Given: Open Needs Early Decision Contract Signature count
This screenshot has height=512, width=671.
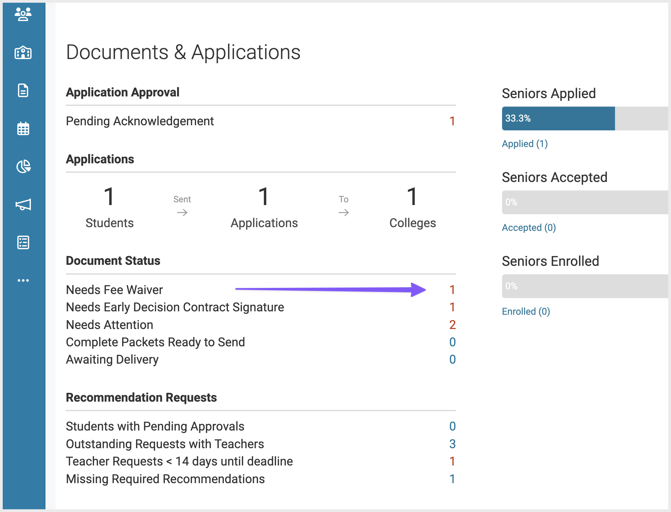Looking at the screenshot, I should coord(452,307).
